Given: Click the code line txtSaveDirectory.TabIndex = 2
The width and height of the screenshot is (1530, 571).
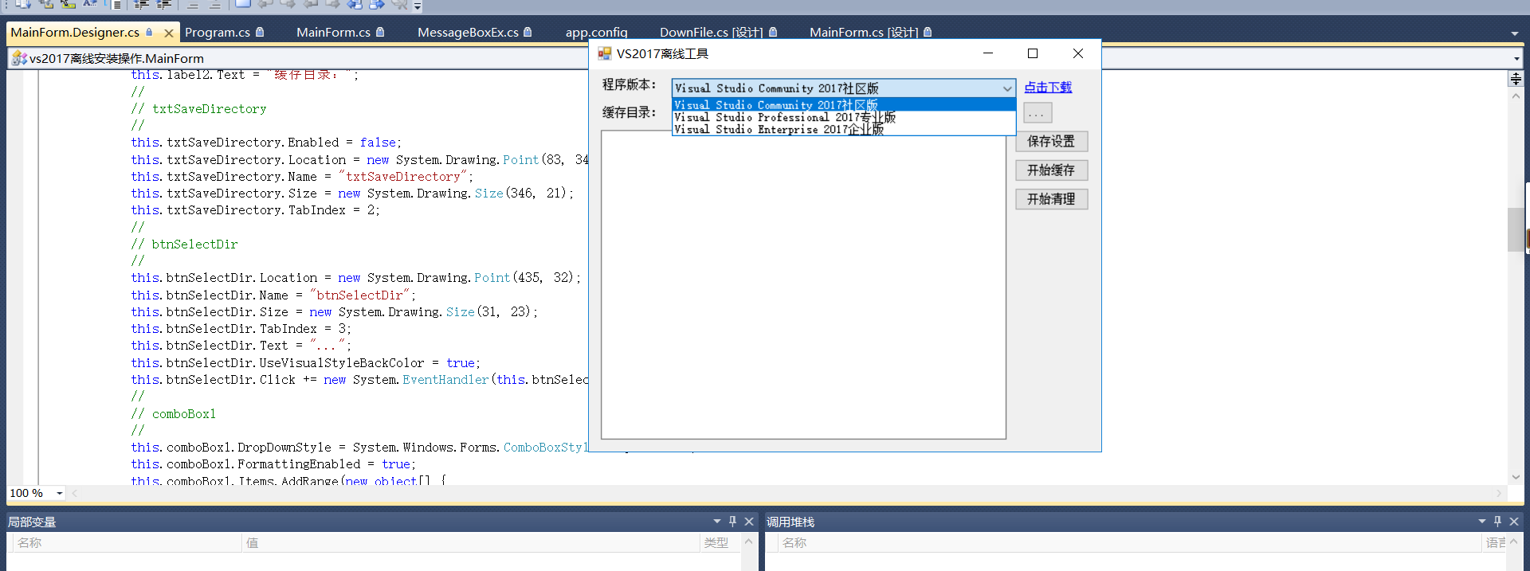Looking at the screenshot, I should click(256, 210).
